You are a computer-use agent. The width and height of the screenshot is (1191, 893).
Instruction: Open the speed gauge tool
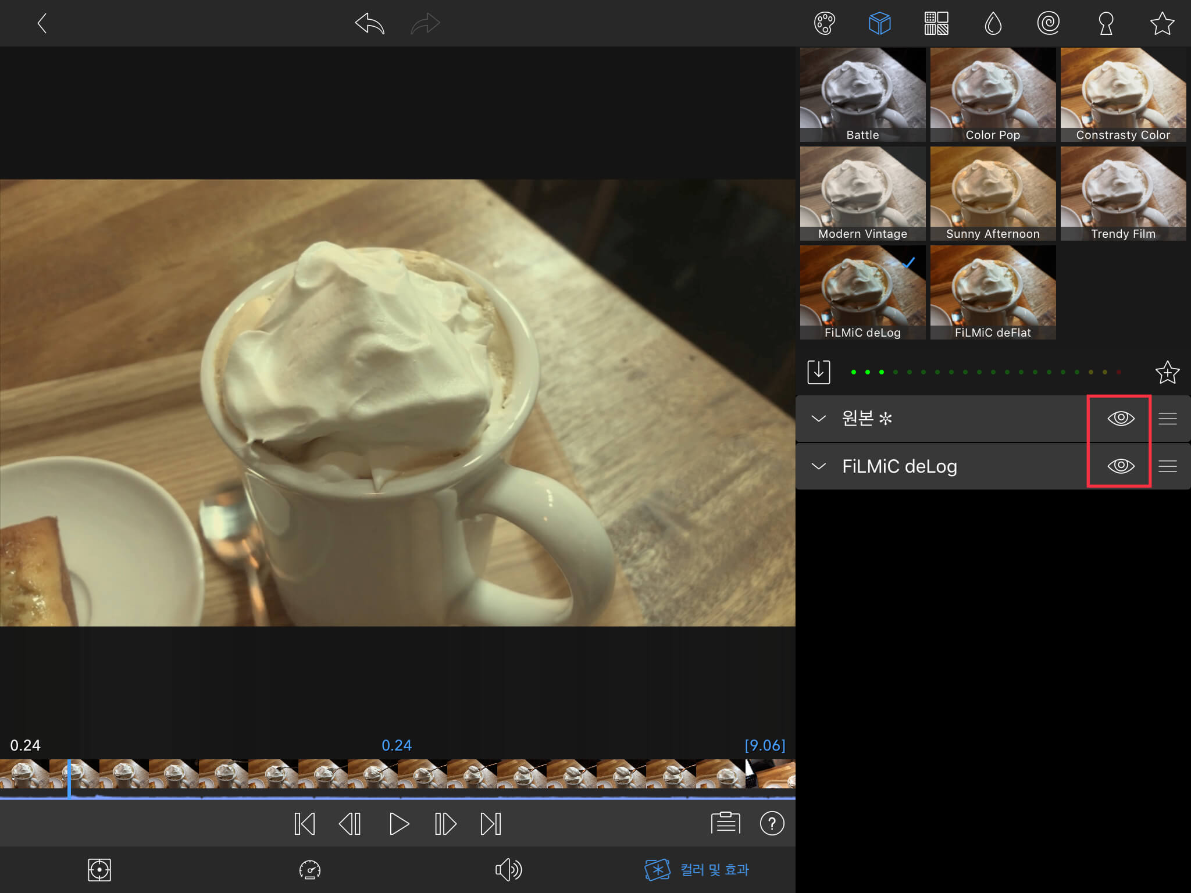tap(309, 870)
